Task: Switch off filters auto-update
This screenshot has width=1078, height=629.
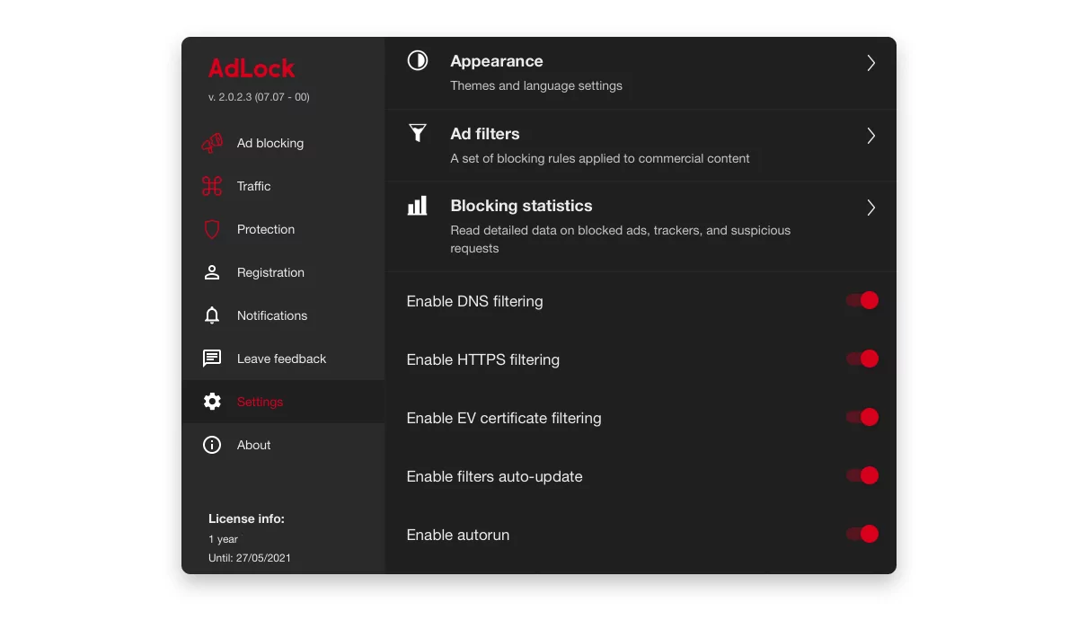Action: click(x=862, y=476)
